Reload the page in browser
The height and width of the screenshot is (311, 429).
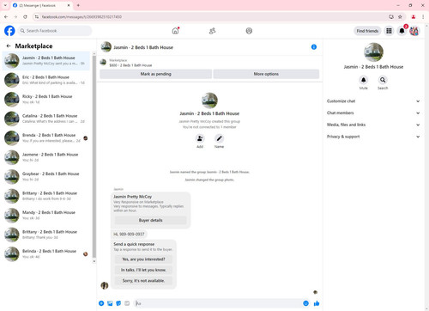[25, 17]
